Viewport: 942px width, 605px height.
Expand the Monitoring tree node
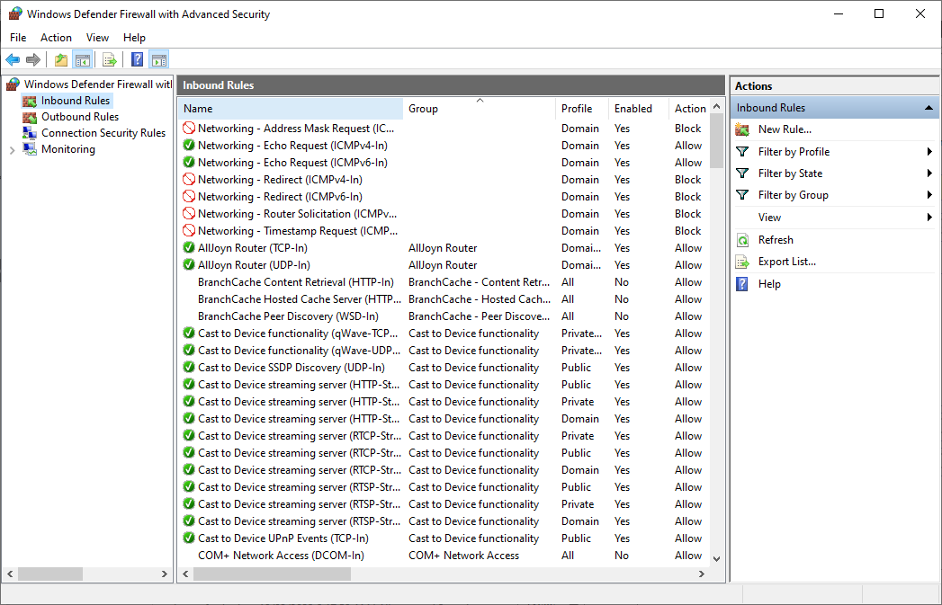click(x=12, y=150)
